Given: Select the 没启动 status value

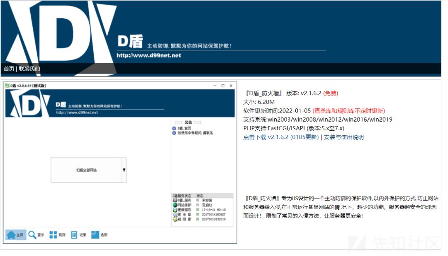Looking at the screenshot, I should [207, 205].
